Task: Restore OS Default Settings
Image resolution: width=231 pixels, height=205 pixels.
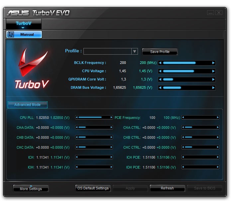Action: click(x=93, y=188)
